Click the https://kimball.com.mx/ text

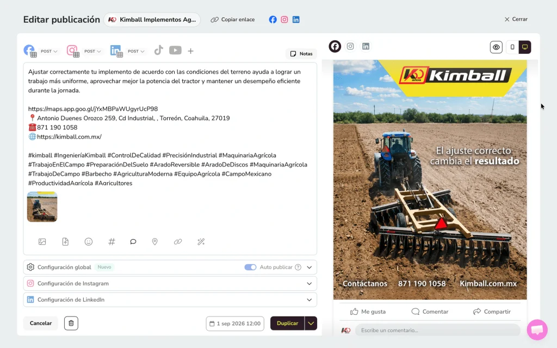coord(69,136)
